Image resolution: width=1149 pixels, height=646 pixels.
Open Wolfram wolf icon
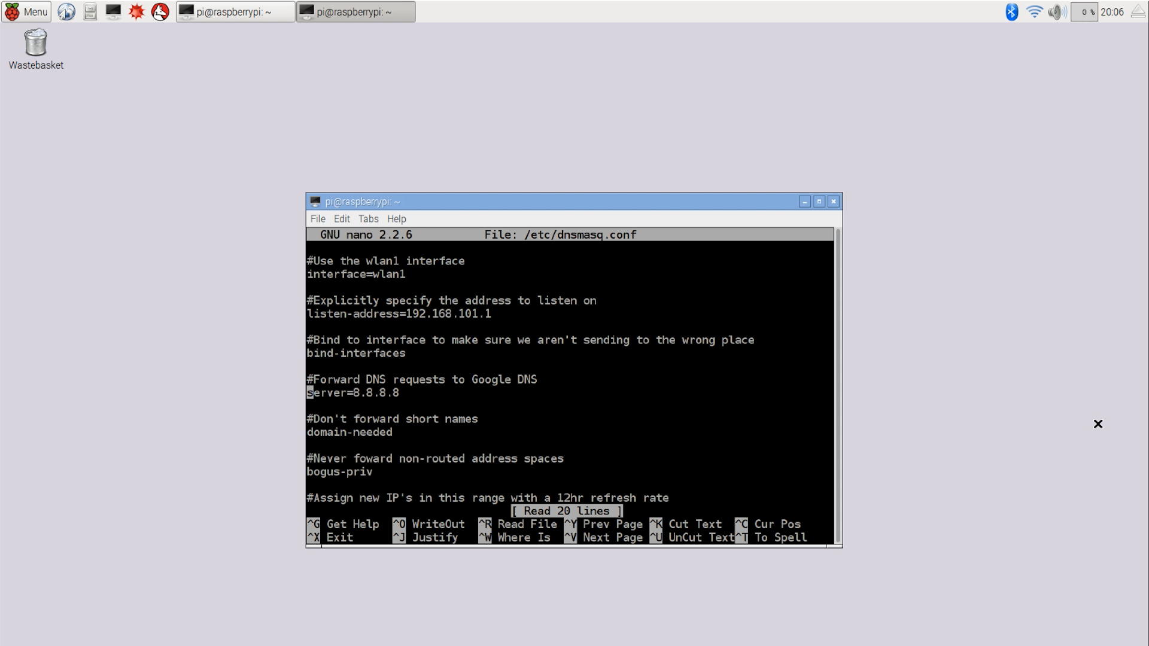[x=160, y=11]
